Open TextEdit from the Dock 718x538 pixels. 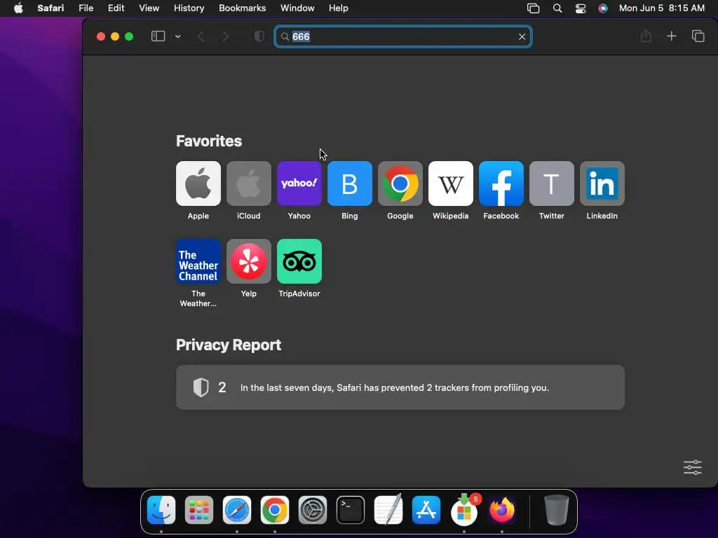[388, 509]
